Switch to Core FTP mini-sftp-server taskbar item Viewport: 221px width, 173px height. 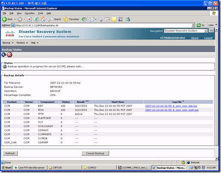30,168
